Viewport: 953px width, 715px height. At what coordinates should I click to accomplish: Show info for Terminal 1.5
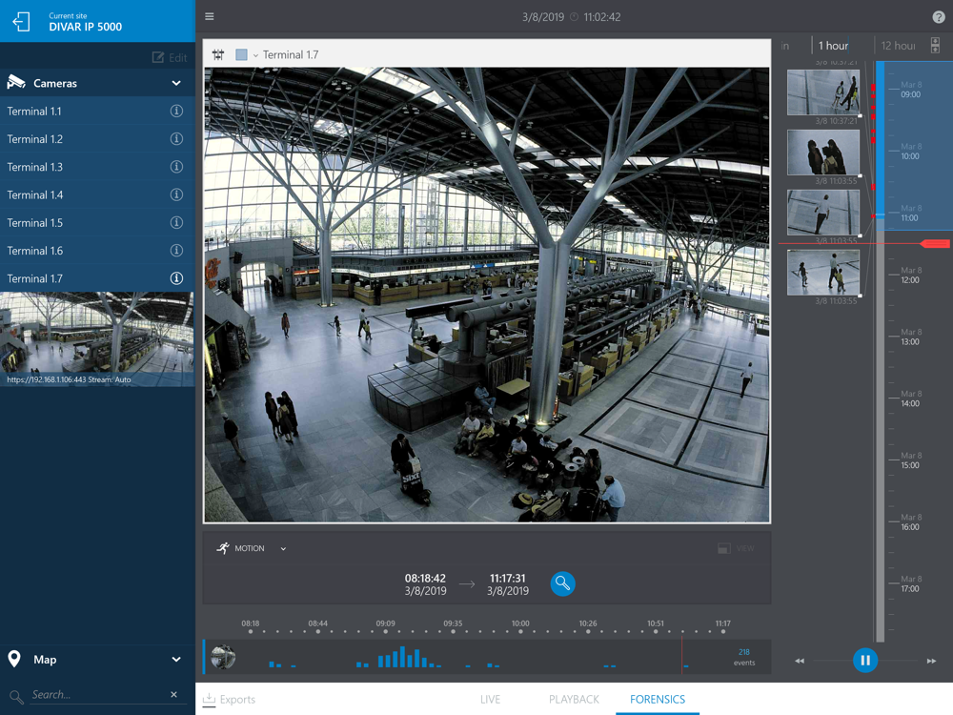point(176,222)
